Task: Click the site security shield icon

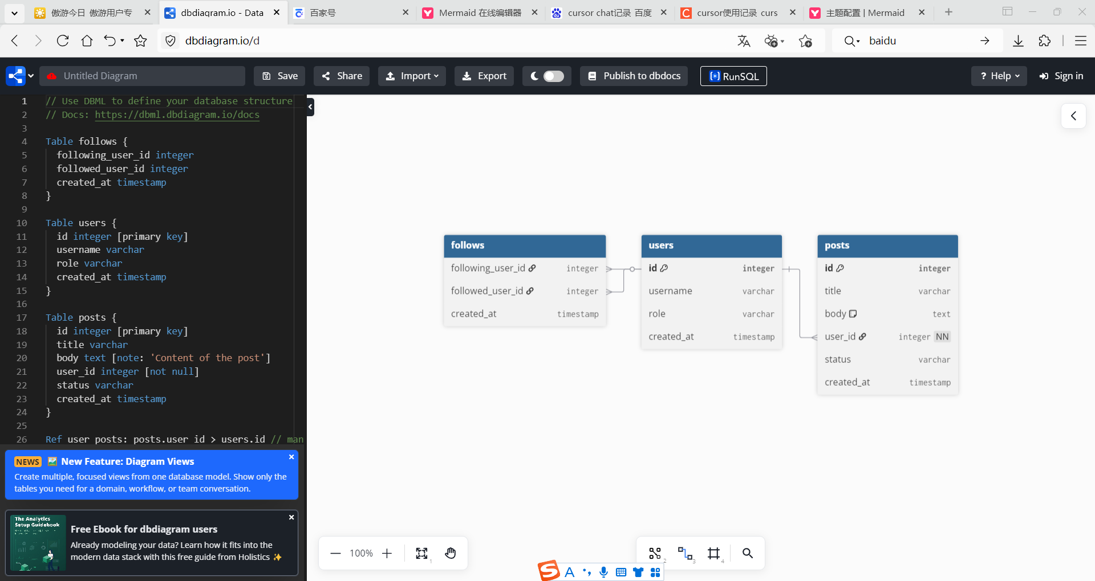Action: [170, 40]
